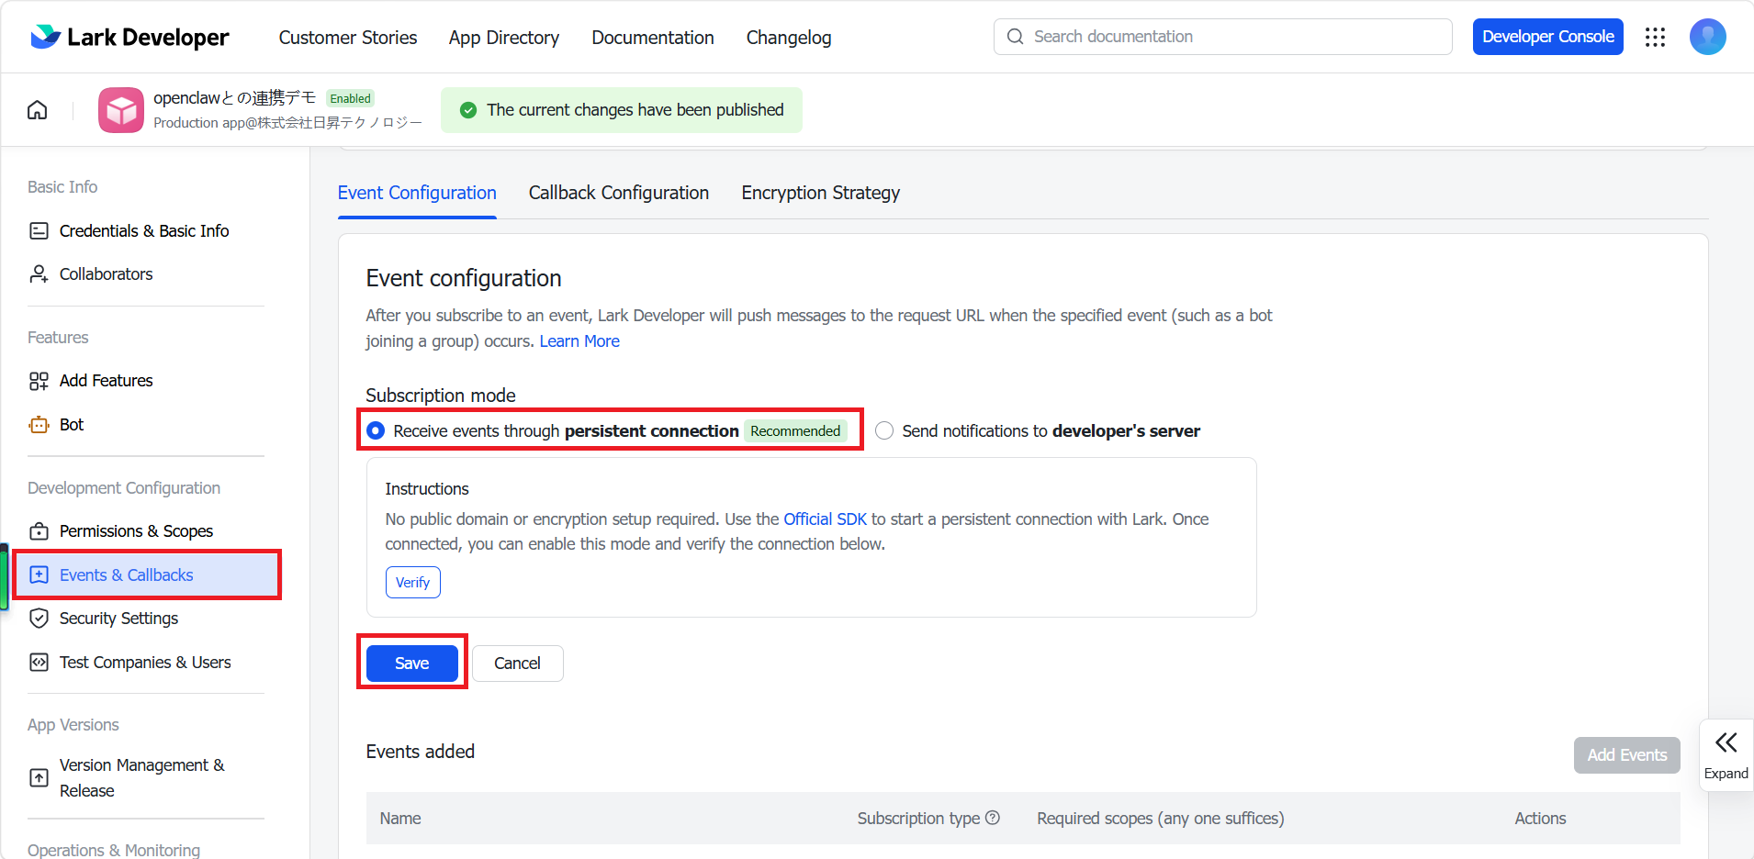
Task: Open Security Settings in the sidebar
Action: 118,619
